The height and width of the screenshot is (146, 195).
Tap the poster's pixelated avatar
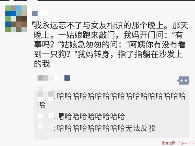(16, 19)
